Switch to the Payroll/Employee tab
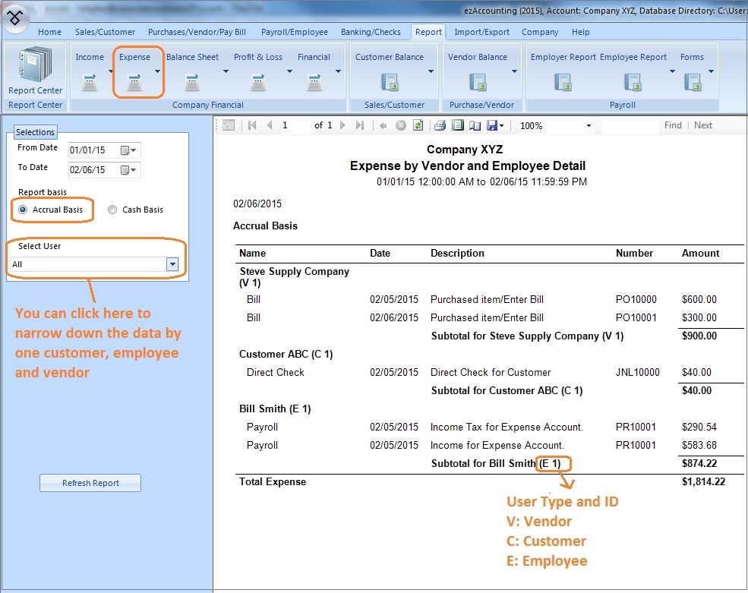The width and height of the screenshot is (748, 593). tap(294, 32)
